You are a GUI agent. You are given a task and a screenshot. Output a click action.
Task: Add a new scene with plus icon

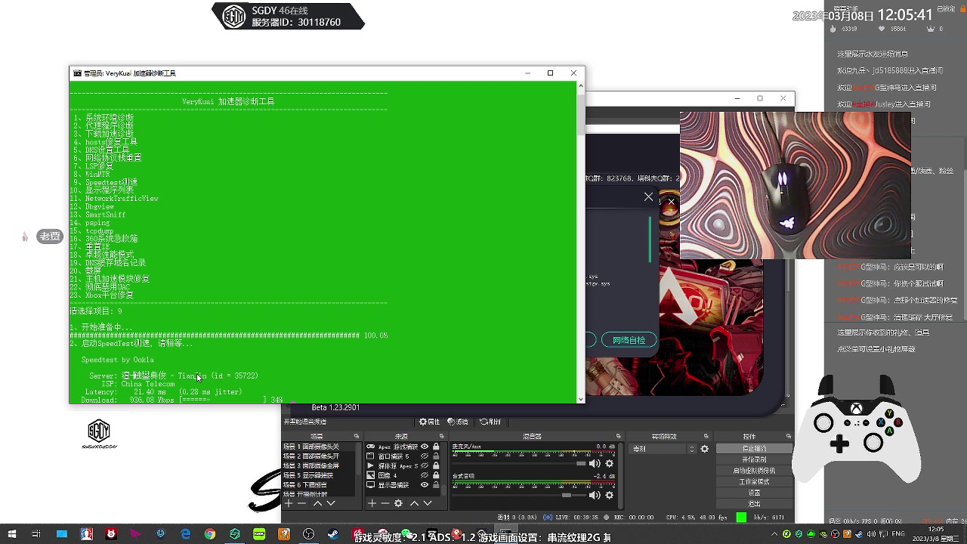[x=289, y=503]
